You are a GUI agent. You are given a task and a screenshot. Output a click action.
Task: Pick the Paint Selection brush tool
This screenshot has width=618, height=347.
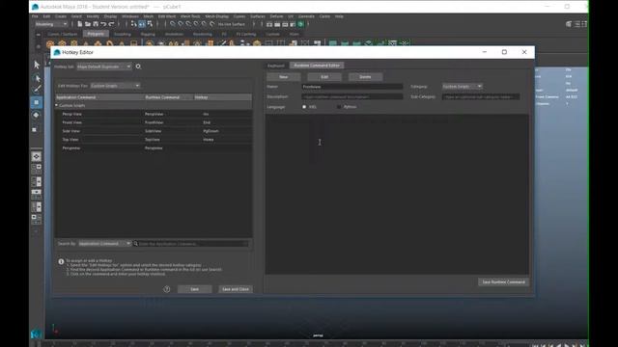click(x=37, y=90)
